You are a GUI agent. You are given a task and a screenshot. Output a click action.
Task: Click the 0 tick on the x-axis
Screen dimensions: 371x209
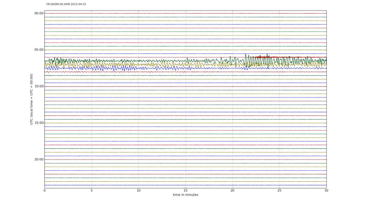(x=44, y=190)
